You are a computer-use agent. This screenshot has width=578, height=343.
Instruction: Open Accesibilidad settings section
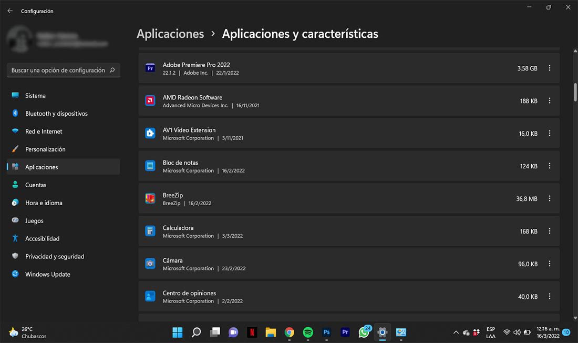[64, 238]
